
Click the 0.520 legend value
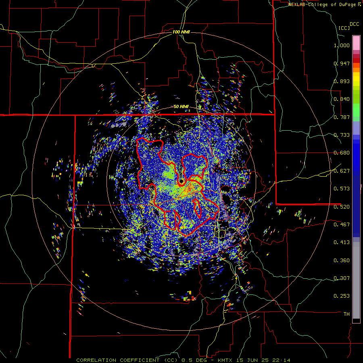(342, 207)
